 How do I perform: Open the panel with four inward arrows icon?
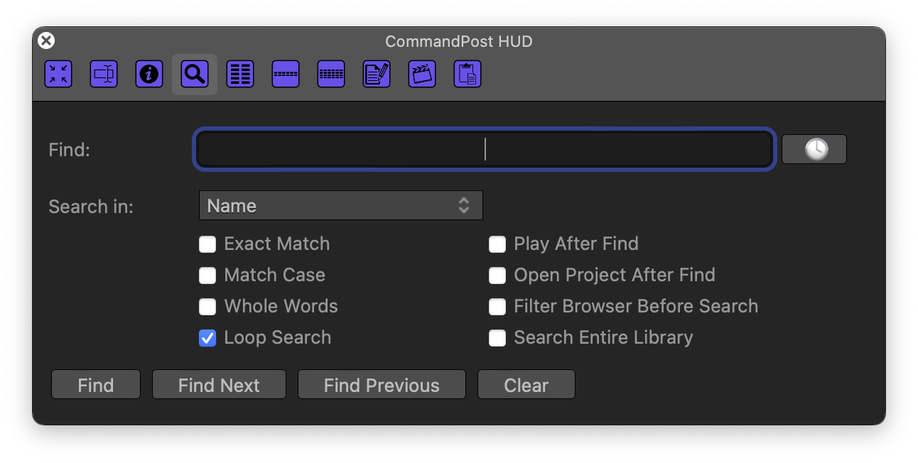point(58,74)
